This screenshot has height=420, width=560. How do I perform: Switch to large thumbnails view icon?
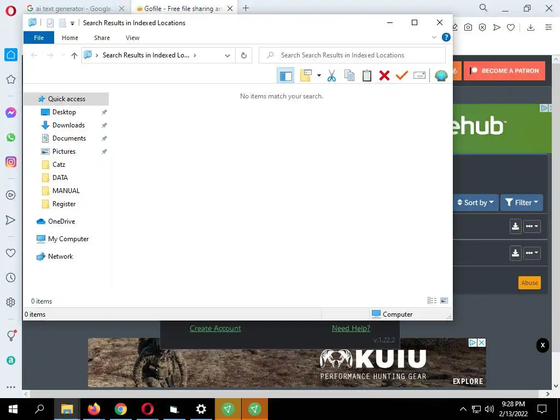tap(444, 301)
